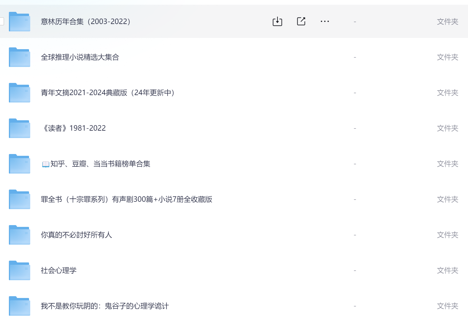Image resolution: width=468 pixels, height=319 pixels.
Task: Click the 文件夹 type label for 《读者》1981-2022
Action: [x=448, y=128]
